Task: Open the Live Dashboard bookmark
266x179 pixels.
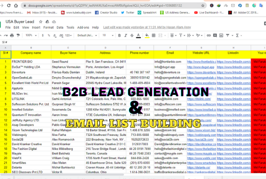Action: click(209, 13)
